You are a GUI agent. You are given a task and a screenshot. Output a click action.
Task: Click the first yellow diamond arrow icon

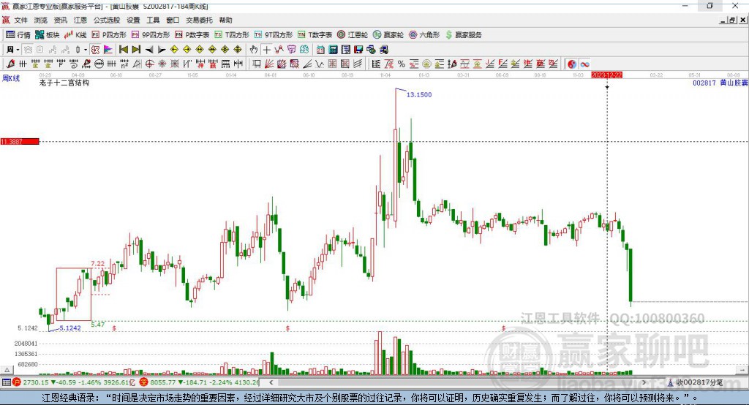click(x=174, y=50)
